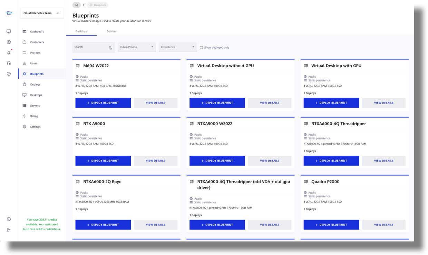Click the Settings gear icon
Image resolution: width=428 pixels, height=255 pixels.
pos(25,127)
